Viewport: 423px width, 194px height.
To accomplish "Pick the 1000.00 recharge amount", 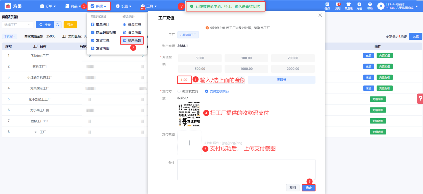I will point(246,69).
